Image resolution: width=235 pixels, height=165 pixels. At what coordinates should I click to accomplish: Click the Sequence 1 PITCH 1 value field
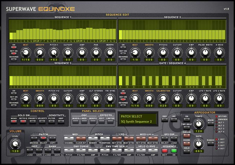(54, 60)
